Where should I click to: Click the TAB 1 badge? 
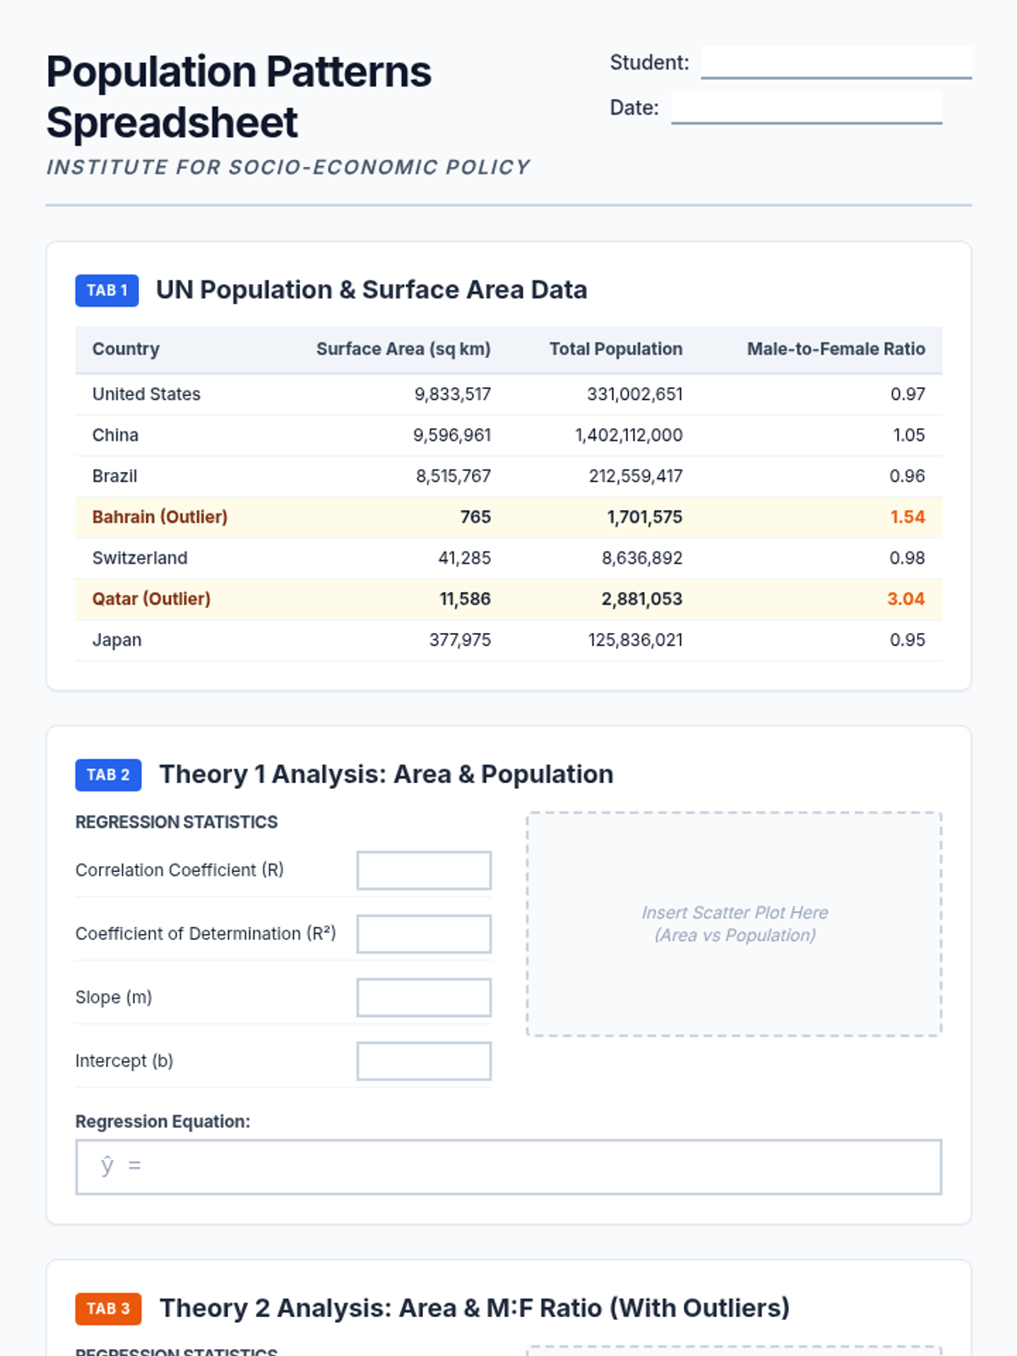click(x=107, y=291)
